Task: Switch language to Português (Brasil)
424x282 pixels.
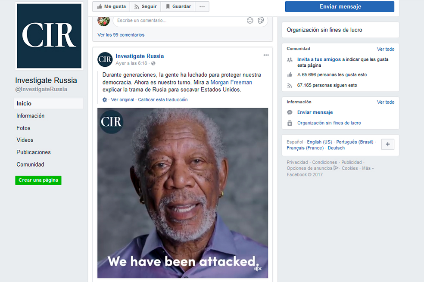Action: (x=355, y=142)
